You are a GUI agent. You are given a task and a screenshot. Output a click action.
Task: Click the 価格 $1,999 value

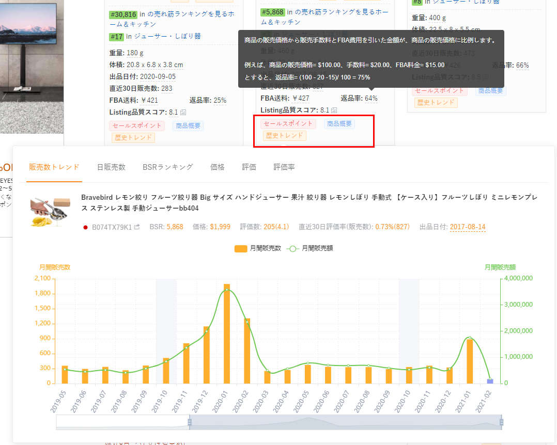[x=220, y=227]
